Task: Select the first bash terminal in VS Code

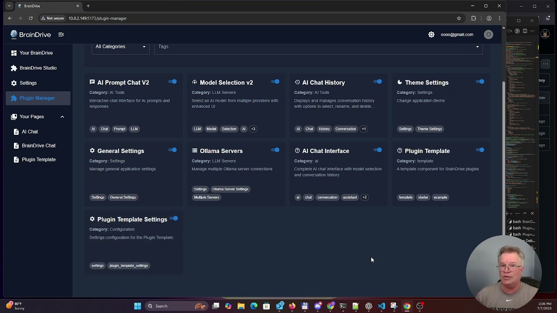Action: [x=522, y=222]
